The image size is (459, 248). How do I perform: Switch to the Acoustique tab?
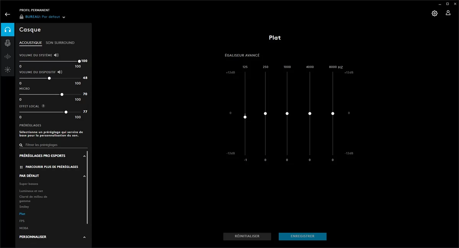[31, 43]
